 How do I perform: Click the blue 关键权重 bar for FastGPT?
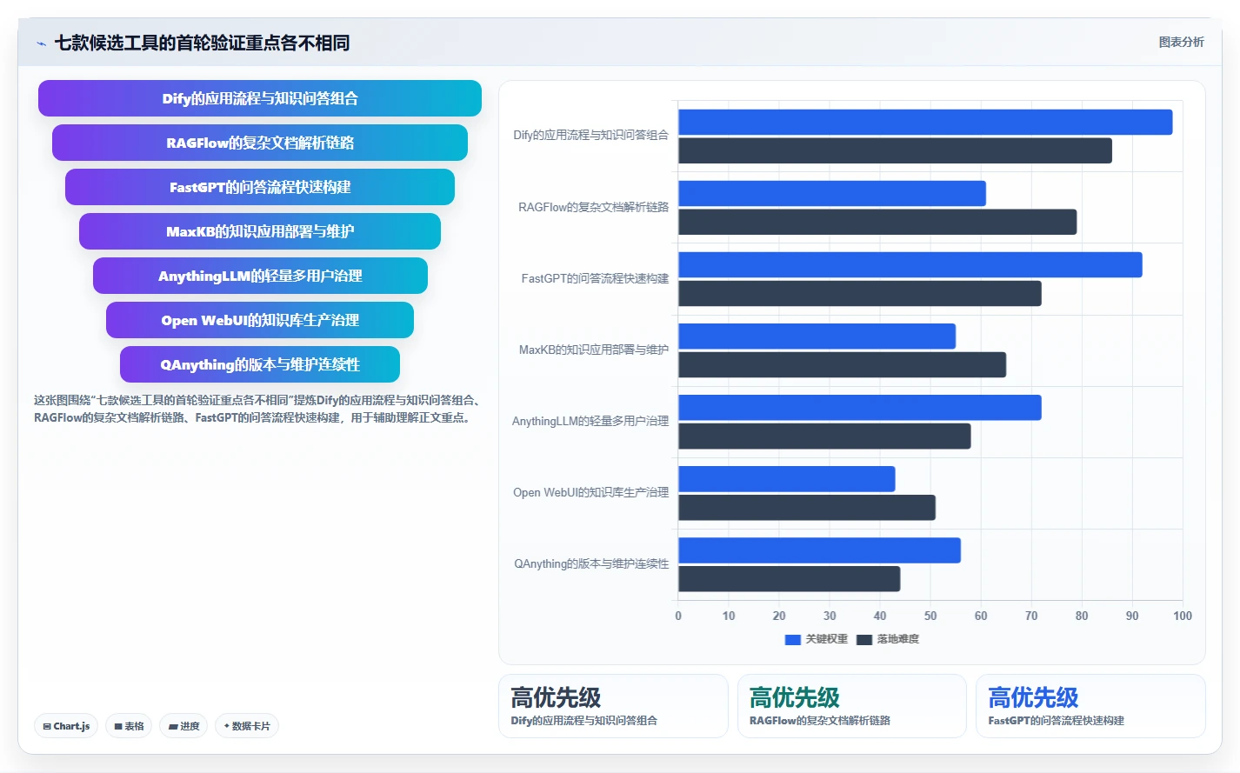tap(910, 264)
